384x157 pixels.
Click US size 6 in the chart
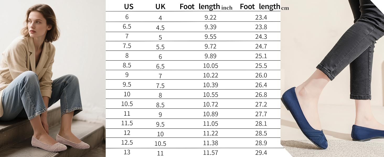[x=127, y=17]
